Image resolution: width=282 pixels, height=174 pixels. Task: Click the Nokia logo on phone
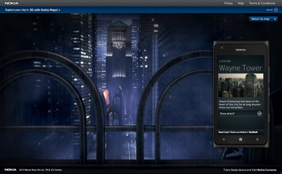tap(241, 50)
